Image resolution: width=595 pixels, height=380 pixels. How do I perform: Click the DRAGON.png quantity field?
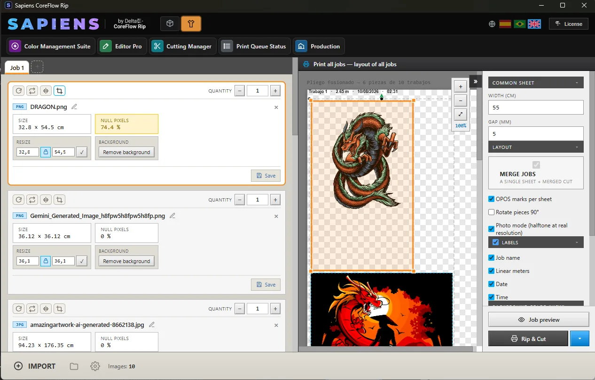point(258,91)
